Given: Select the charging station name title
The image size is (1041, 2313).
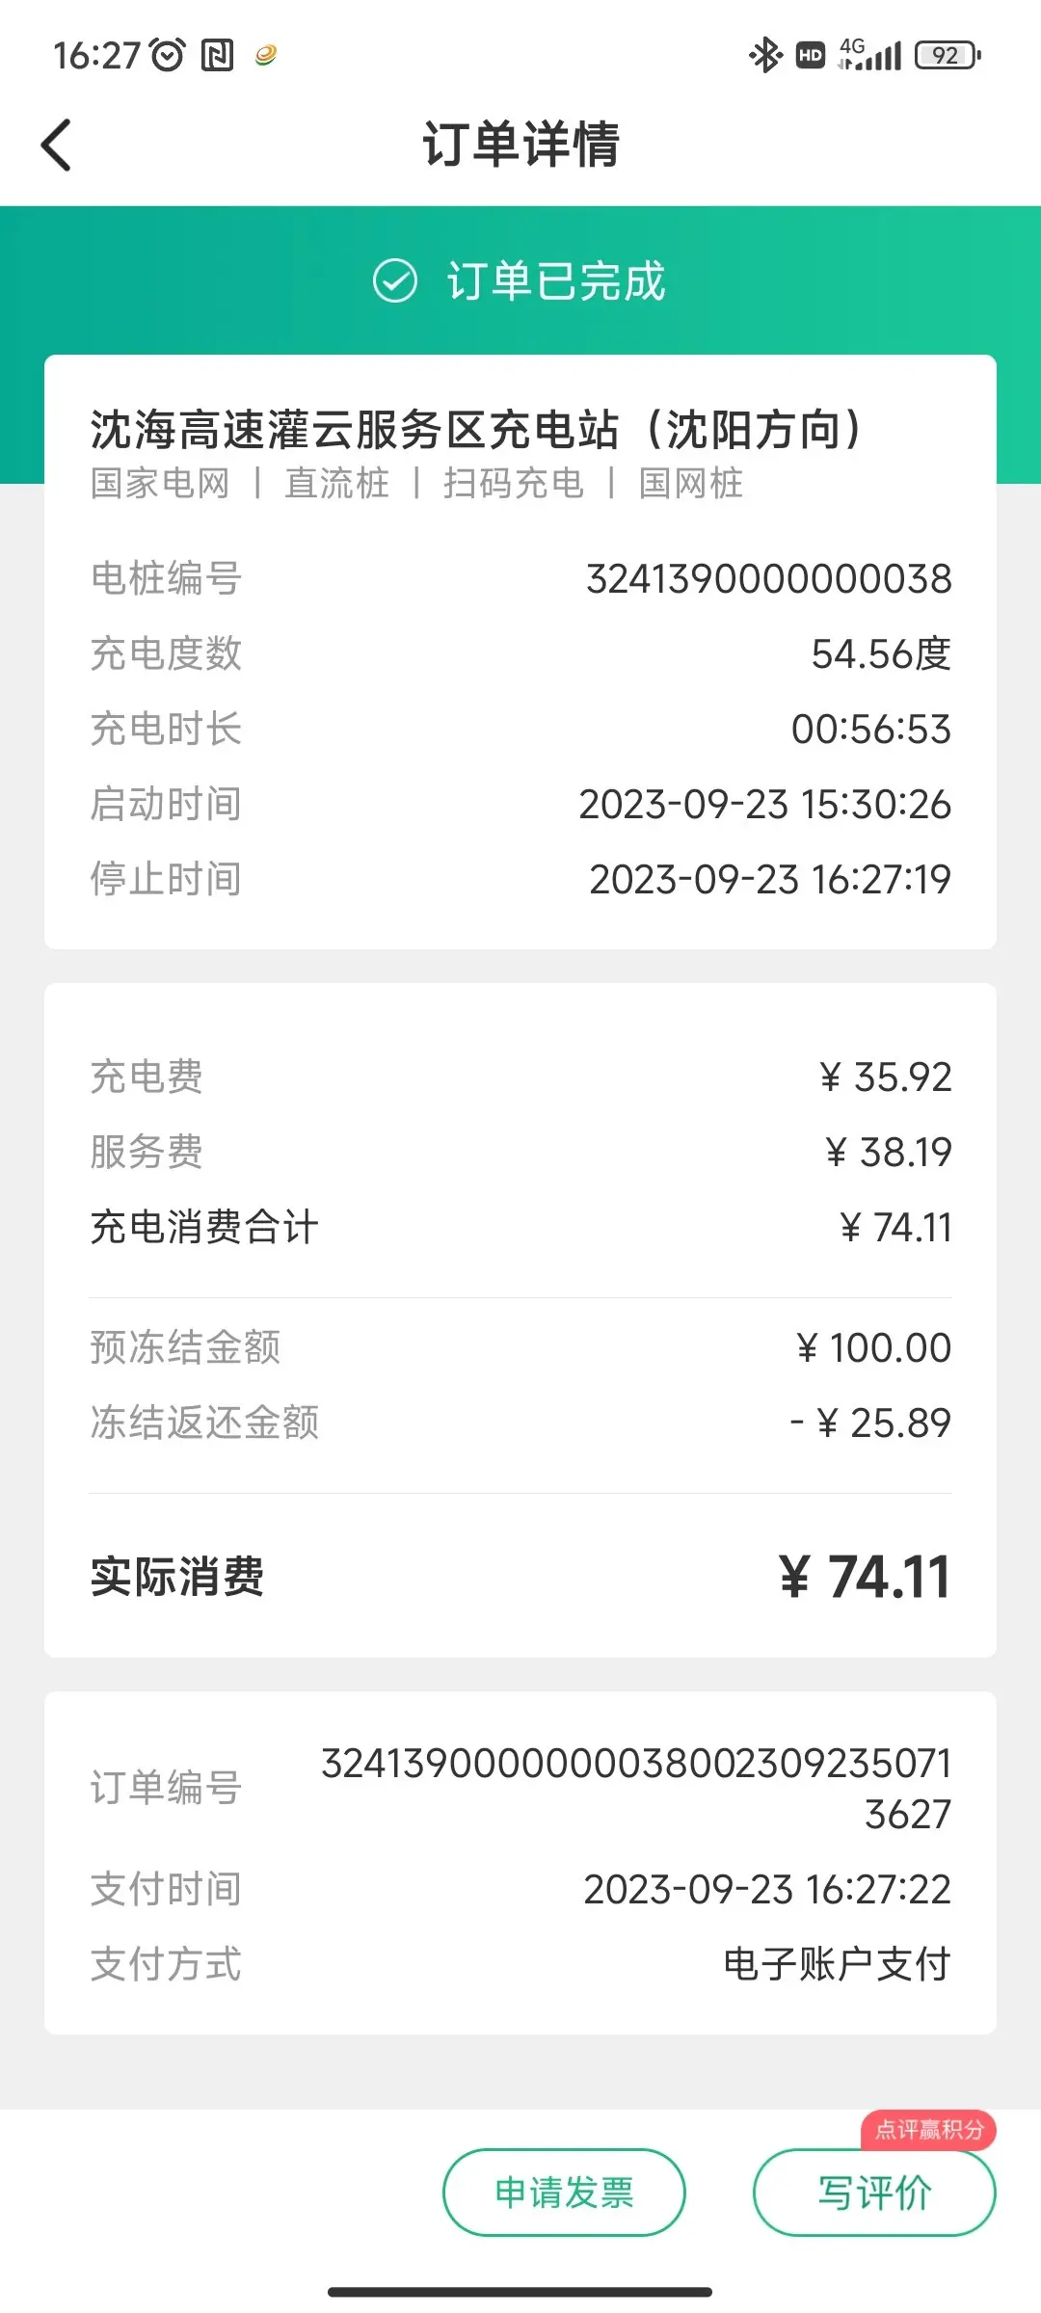Looking at the screenshot, I should coord(477,429).
